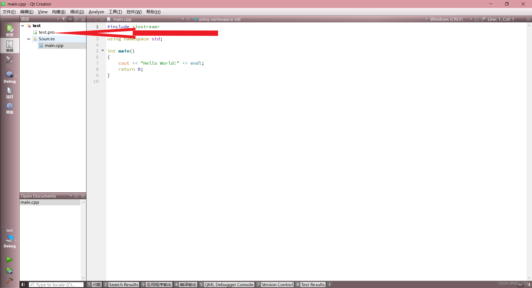Viewport: 532px width, 288px height.
Task: Change the Windows (CRLF) line ending dropdown
Action: pos(451,19)
